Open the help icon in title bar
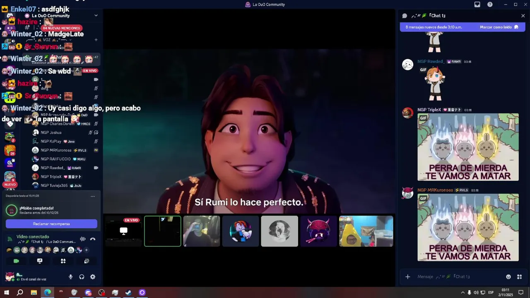The width and height of the screenshot is (530, 298). tap(490, 5)
